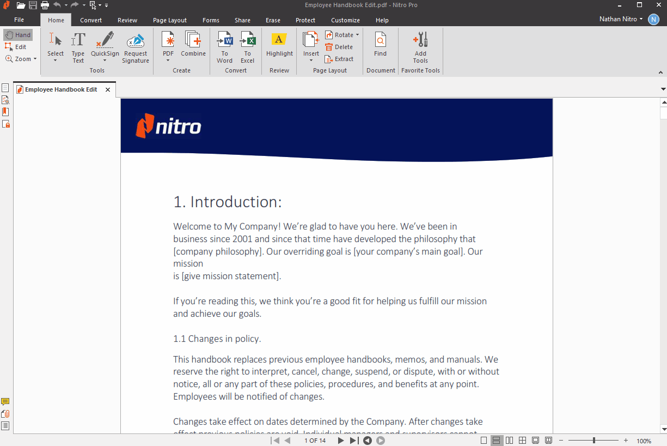Switch to facing pages layout

(509, 440)
